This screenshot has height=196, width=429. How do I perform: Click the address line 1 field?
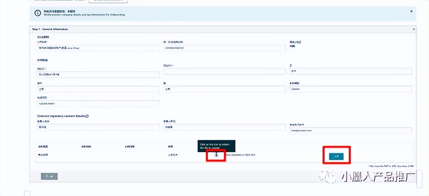pos(98,75)
